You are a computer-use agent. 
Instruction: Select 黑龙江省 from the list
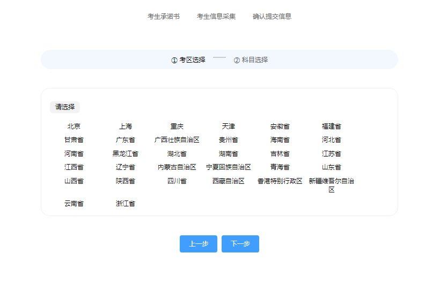[126, 154]
